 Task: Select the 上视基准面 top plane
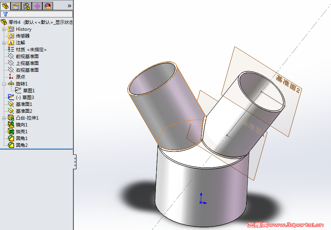(27, 63)
